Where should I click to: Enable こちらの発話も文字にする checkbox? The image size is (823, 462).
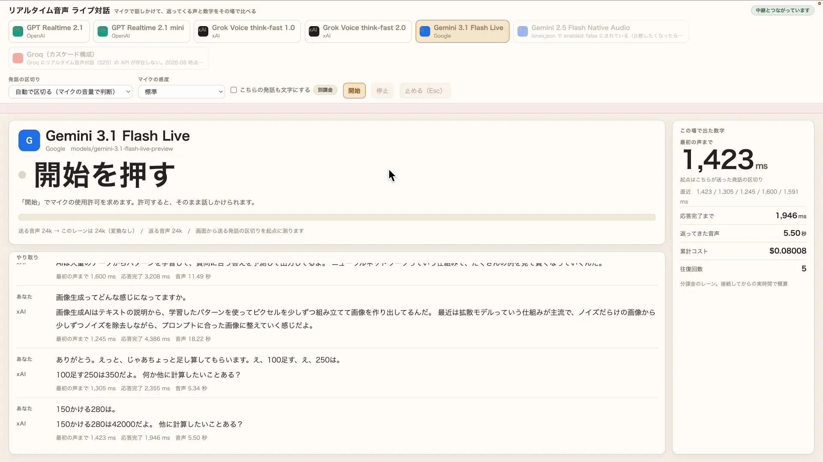234,90
